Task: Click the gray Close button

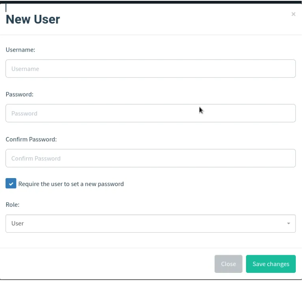Action: (228, 264)
